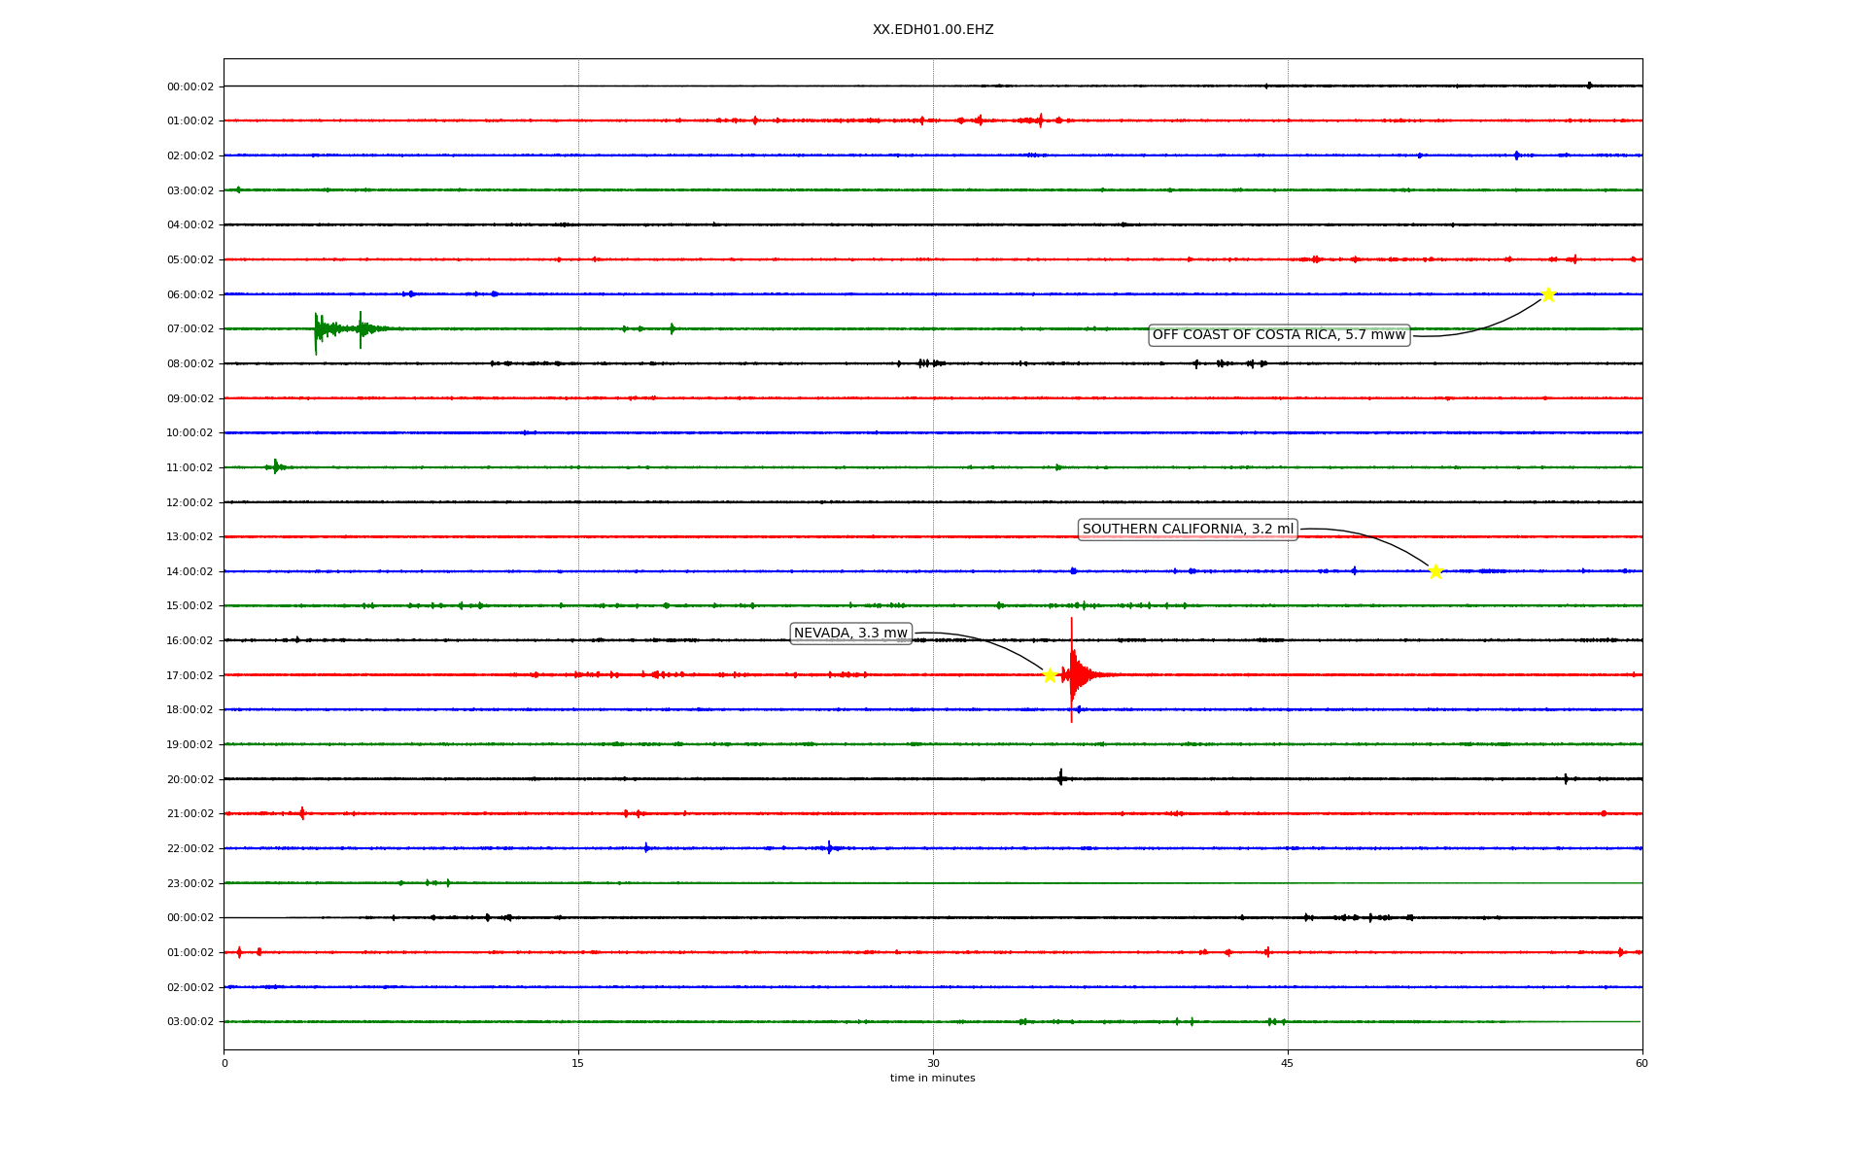
Task: Click the yellow star near Nevada event
Action: click(1050, 675)
